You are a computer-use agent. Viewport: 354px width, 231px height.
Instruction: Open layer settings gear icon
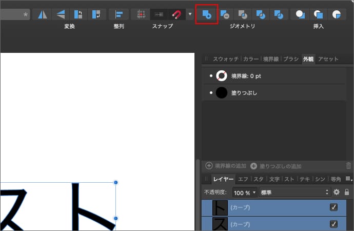[337, 192]
